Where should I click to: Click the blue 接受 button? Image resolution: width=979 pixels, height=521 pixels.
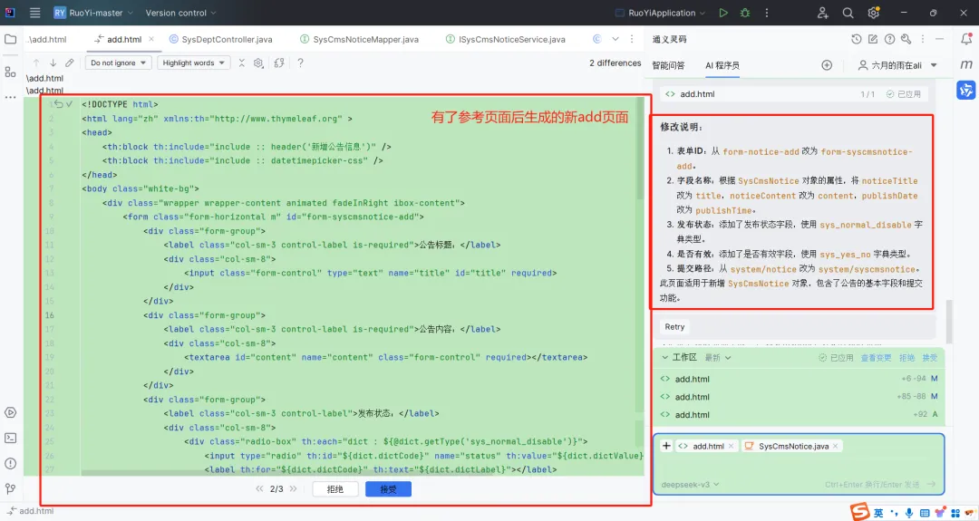tap(388, 489)
